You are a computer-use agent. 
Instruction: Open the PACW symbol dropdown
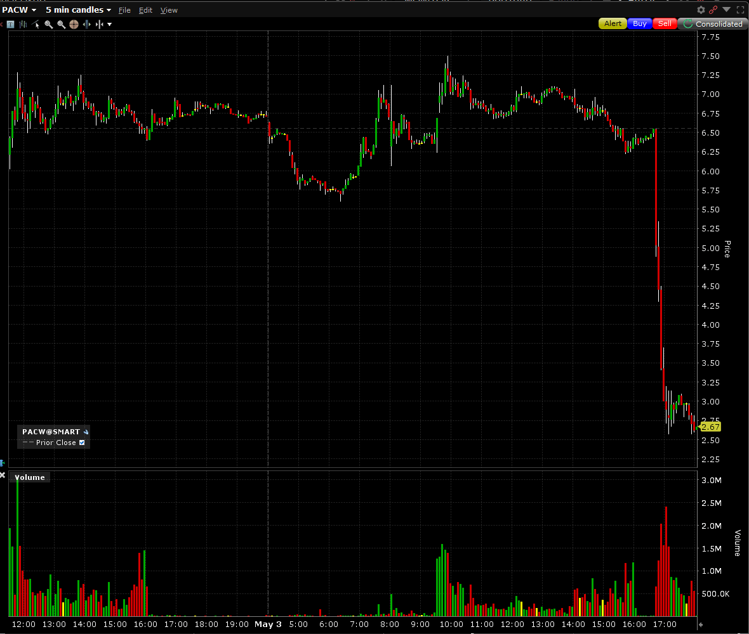[20, 10]
